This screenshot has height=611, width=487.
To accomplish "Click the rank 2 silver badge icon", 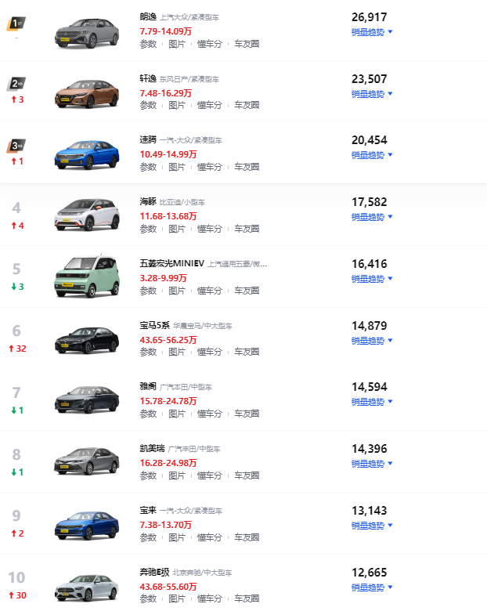I will [x=16, y=84].
